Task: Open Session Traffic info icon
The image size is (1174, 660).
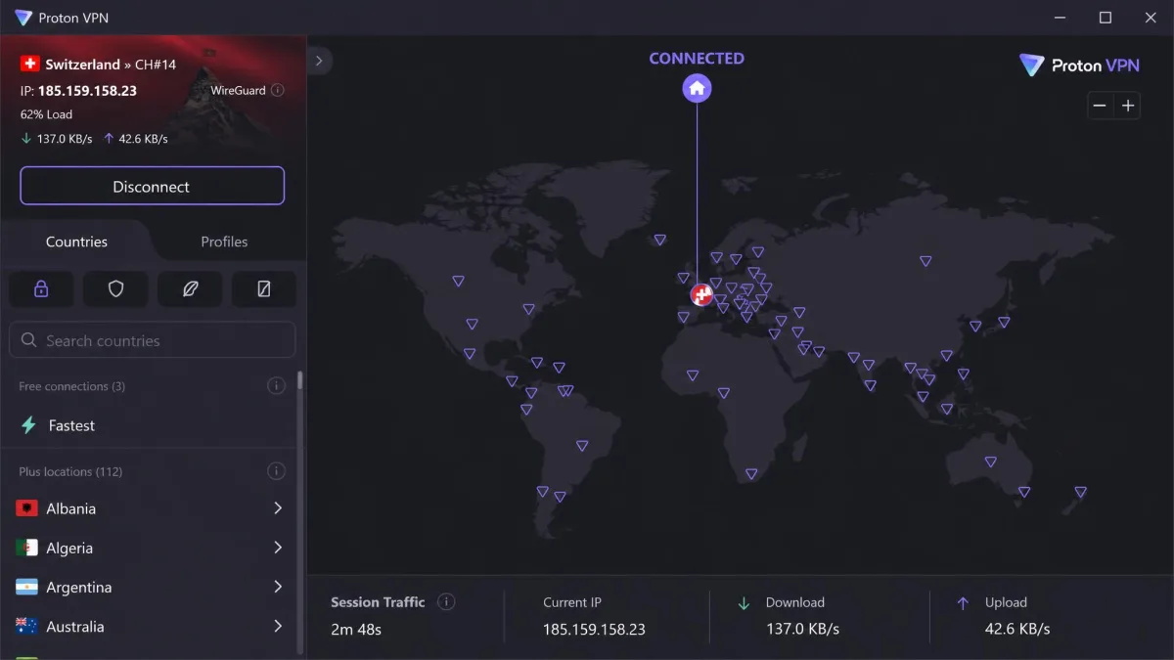Action: (446, 602)
